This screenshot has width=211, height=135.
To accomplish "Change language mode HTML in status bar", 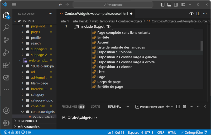I will pos(172,133).
